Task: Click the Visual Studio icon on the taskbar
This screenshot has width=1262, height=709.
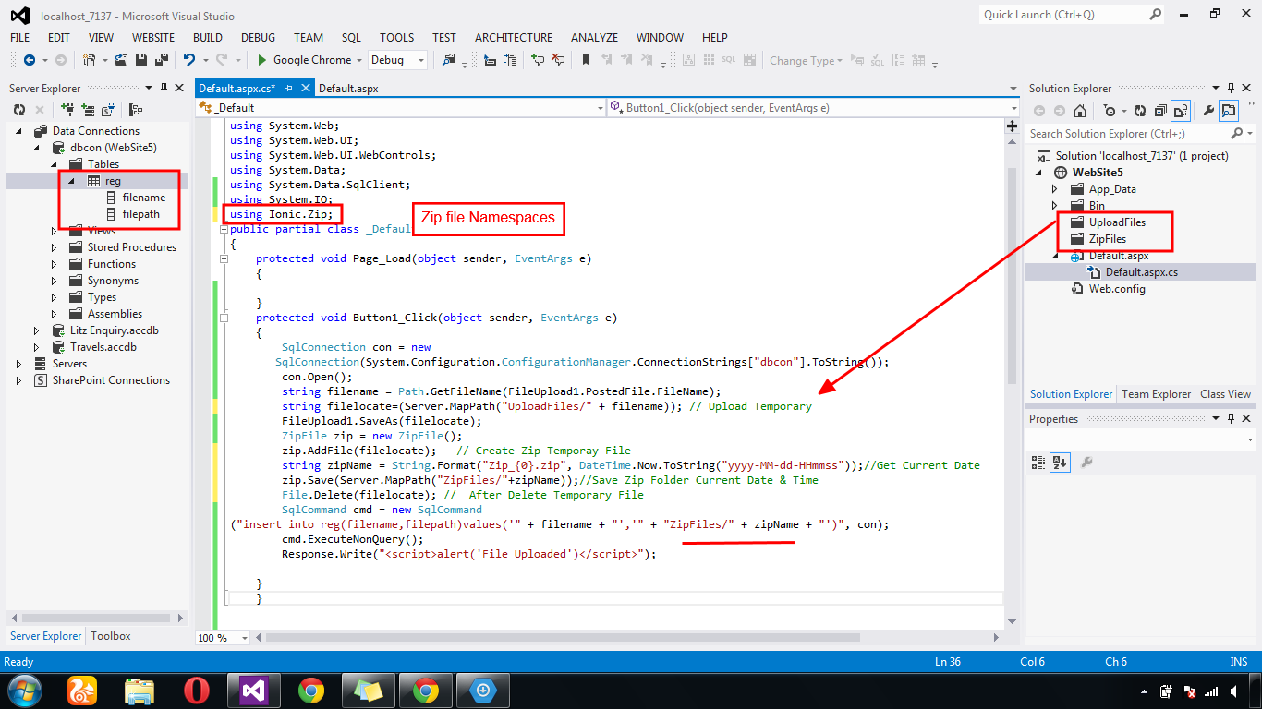Action: [254, 691]
